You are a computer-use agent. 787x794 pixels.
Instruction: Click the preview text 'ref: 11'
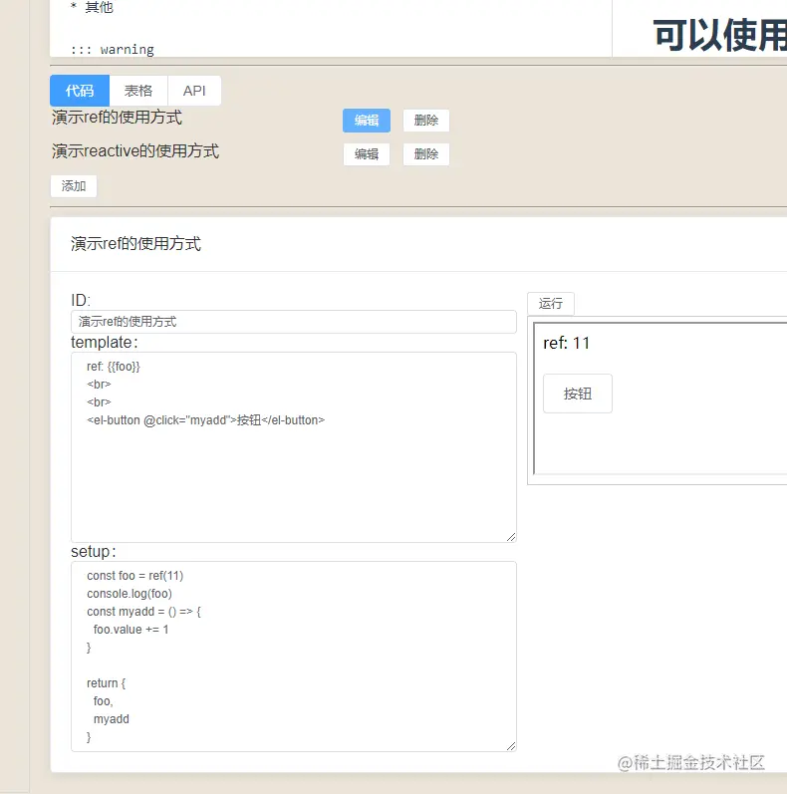(x=566, y=343)
